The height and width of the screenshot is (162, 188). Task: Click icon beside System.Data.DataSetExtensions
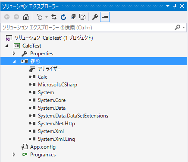coord(32,116)
